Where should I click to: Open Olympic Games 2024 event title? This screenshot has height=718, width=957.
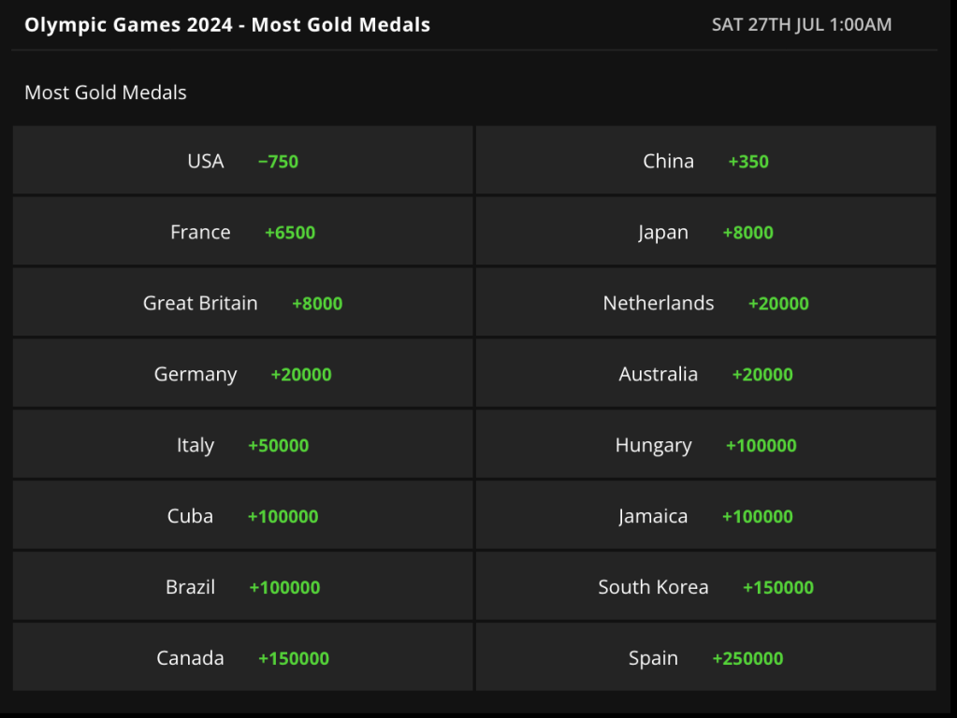[x=227, y=25]
